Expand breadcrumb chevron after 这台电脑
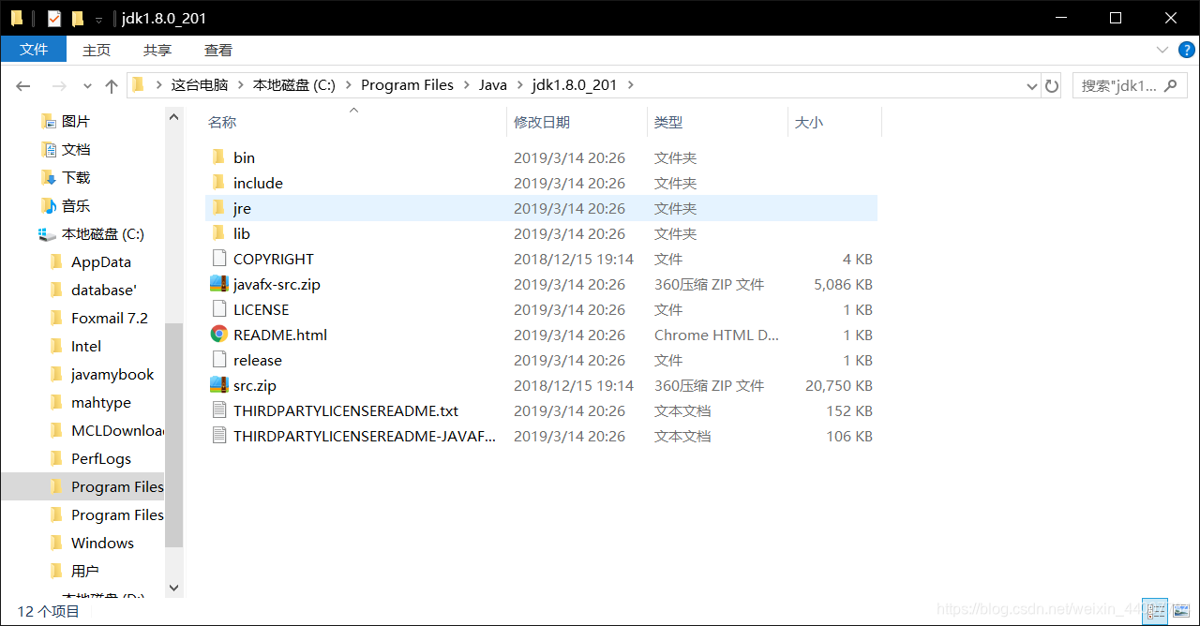The width and height of the screenshot is (1200, 626). coord(241,85)
